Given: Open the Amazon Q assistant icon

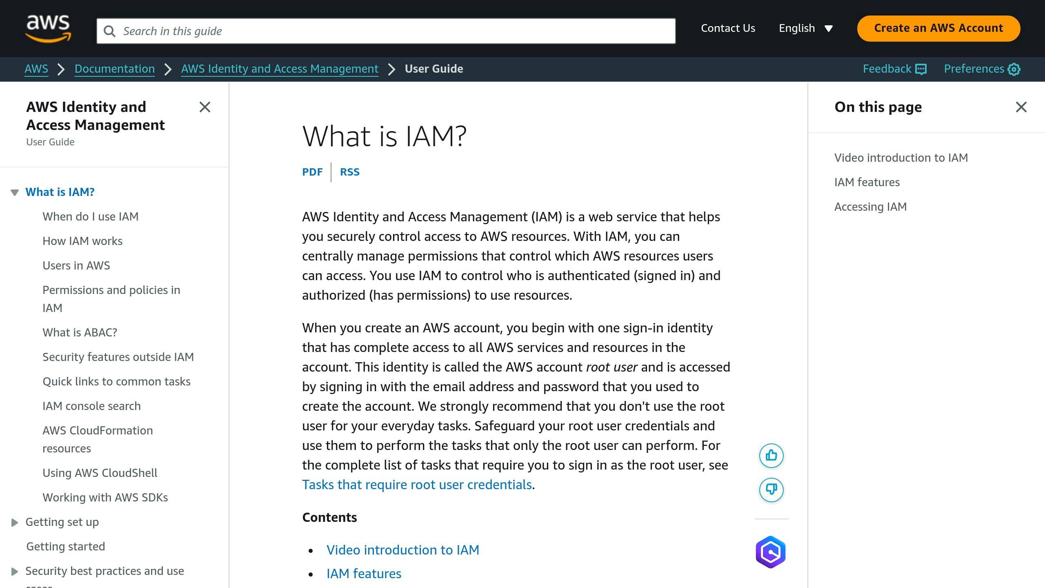Looking at the screenshot, I should pyautogui.click(x=771, y=552).
